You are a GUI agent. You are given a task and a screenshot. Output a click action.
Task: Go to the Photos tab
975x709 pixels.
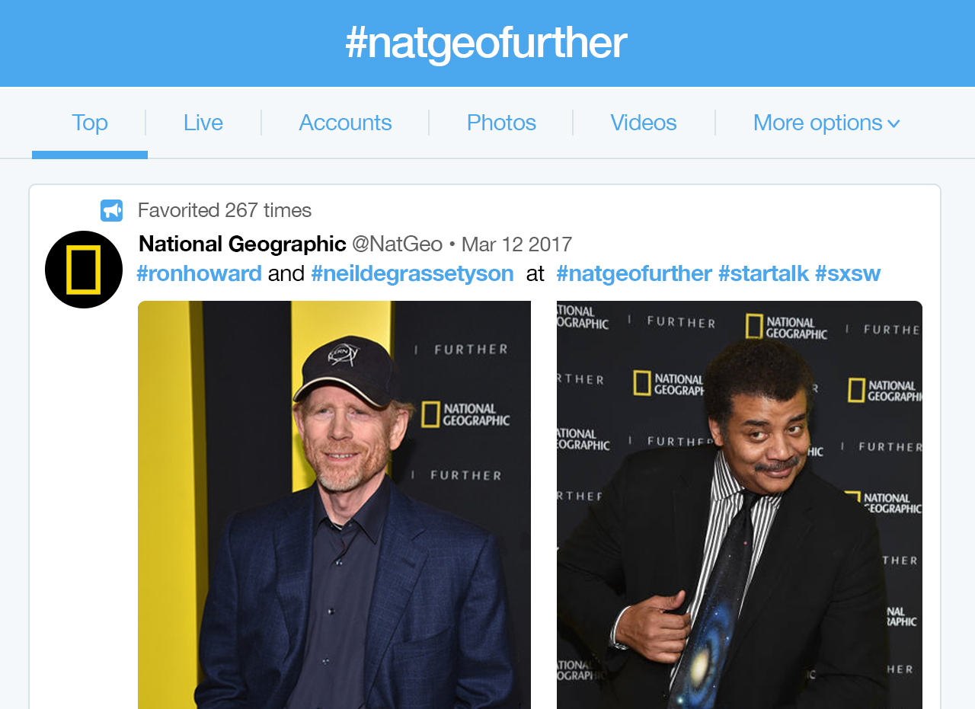501,123
